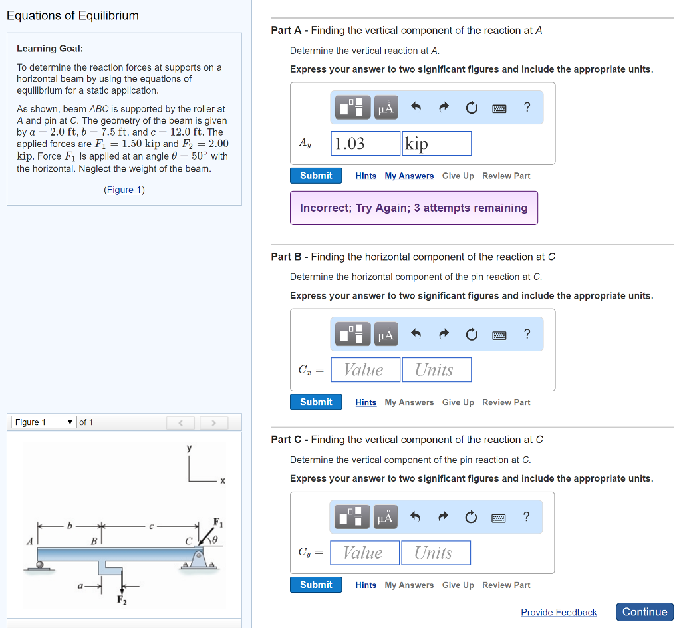This screenshot has width=681, height=628.
Task: Submit the answer for Part A
Action: [x=315, y=175]
